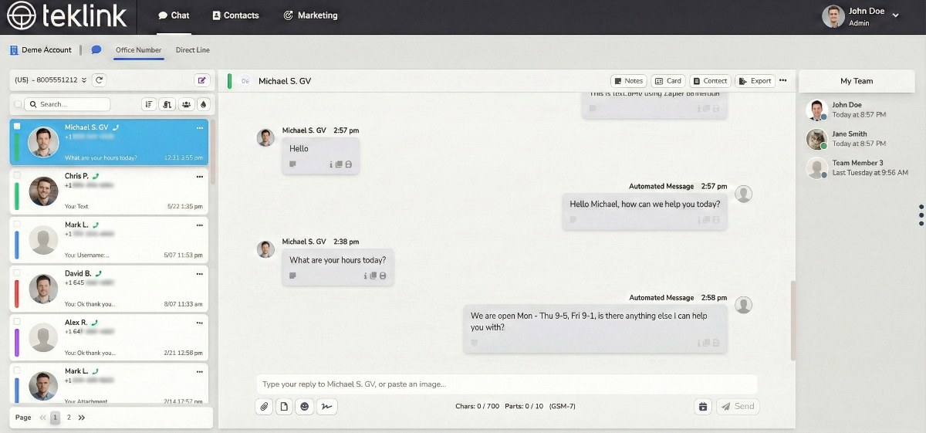926x433 pixels.
Task: Check the box for Alex R. conversation
Action: (17, 321)
